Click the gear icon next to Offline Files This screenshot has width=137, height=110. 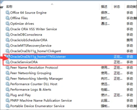(7, 18)
